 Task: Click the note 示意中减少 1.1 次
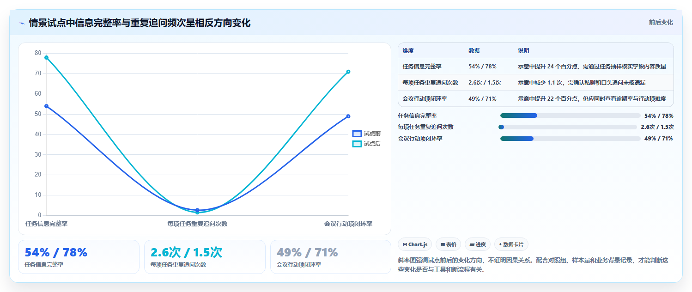pyautogui.click(x=582, y=83)
